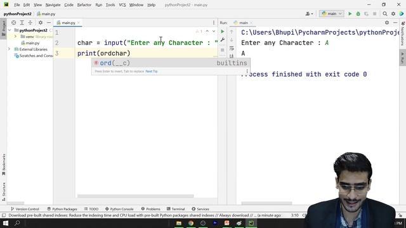Go to previous highlighted error arrow

tap(207, 32)
